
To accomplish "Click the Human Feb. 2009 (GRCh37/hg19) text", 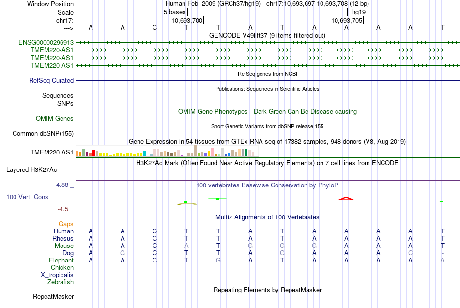I will coord(213,4).
